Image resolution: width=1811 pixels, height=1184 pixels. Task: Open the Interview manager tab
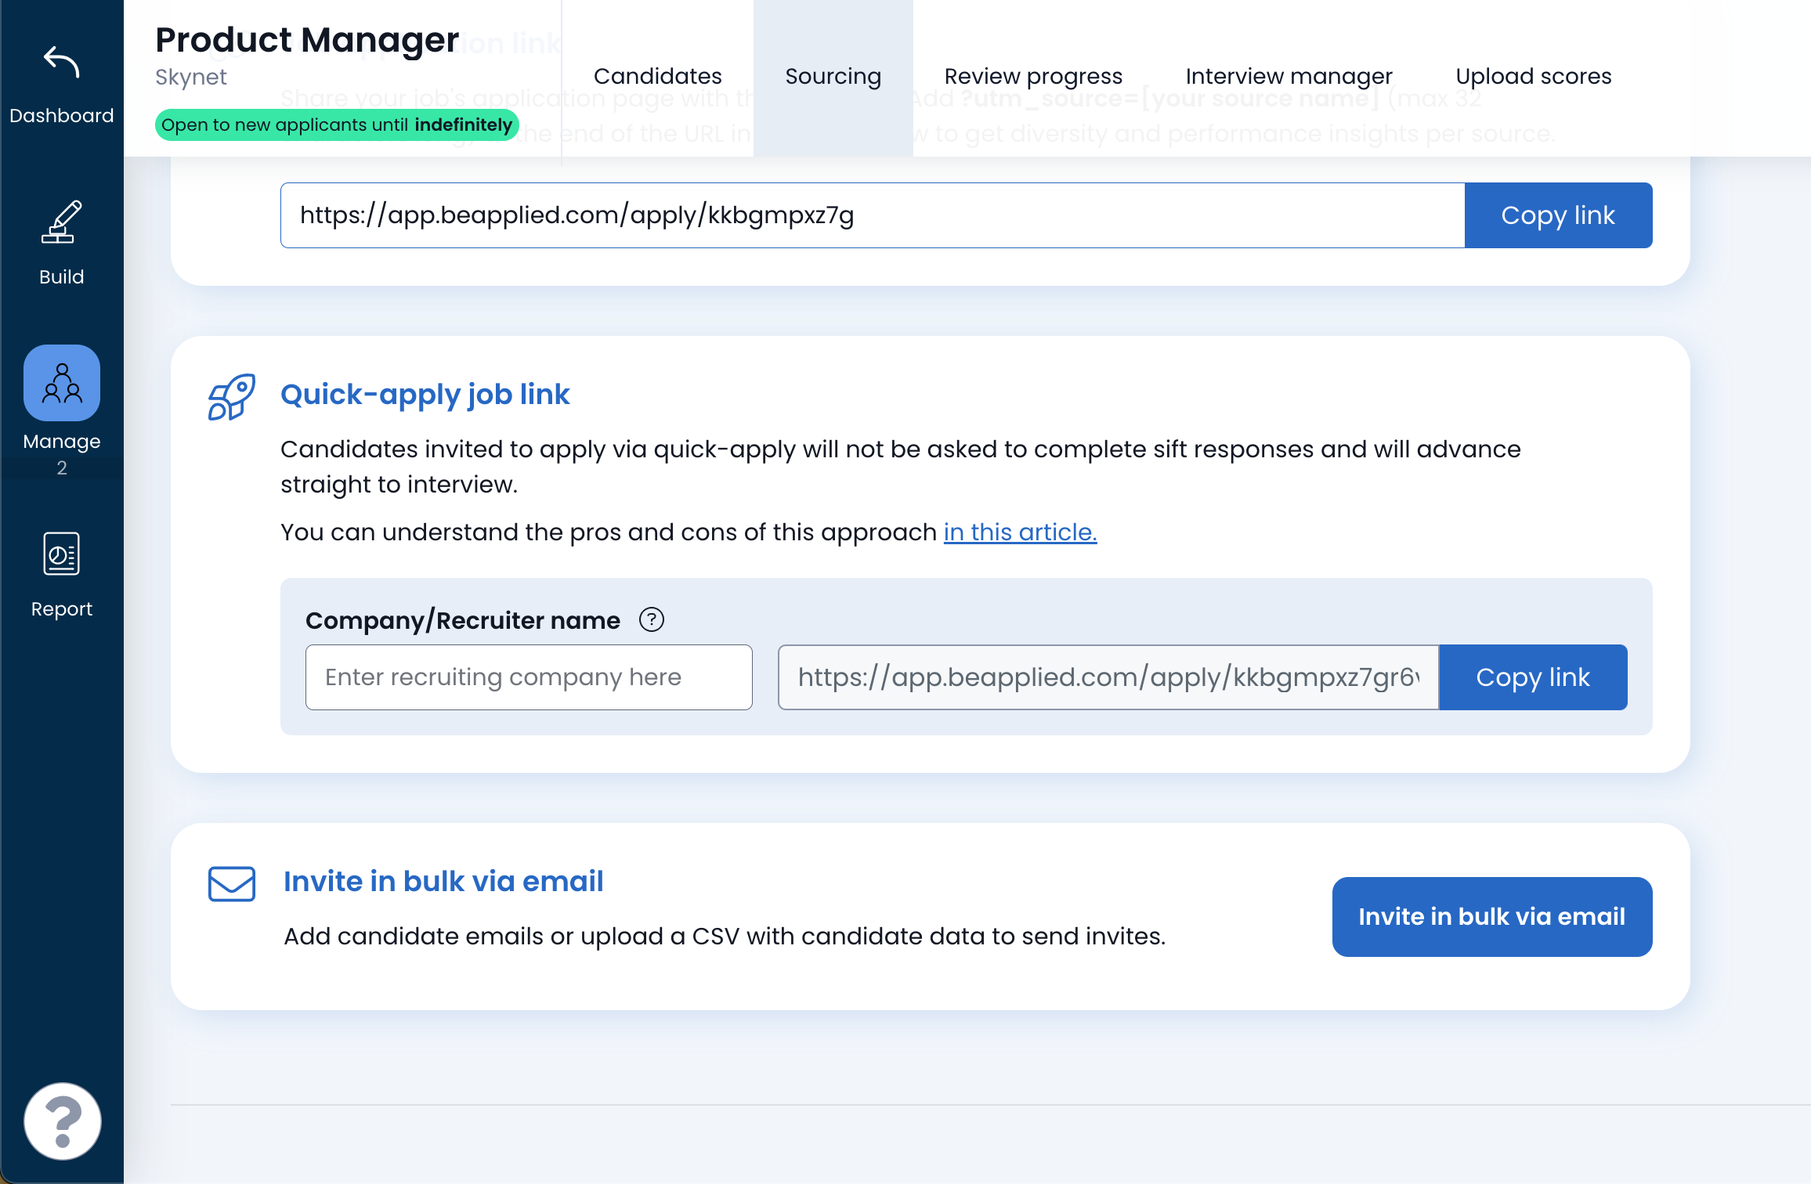point(1289,77)
